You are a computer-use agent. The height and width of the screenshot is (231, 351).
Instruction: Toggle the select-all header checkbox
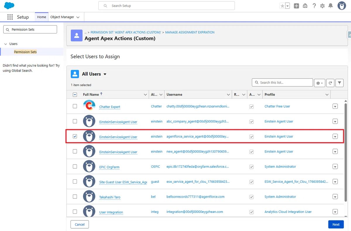[75, 94]
